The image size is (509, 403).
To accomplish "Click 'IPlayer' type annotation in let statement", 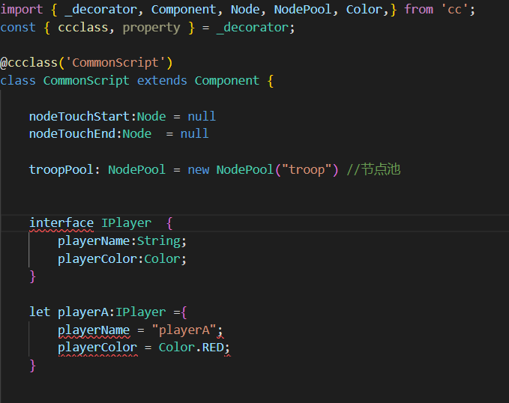I will tap(141, 312).
